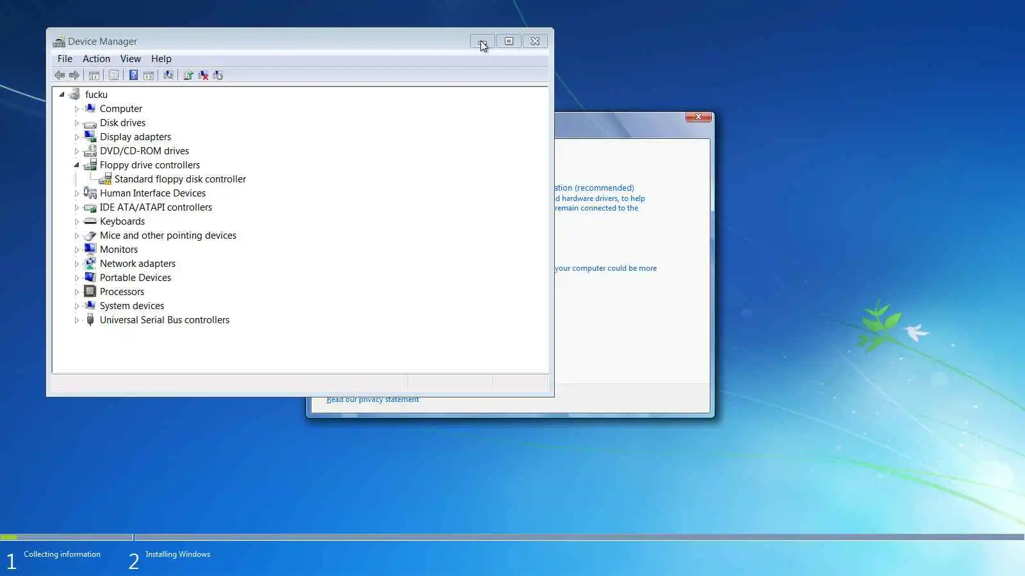Click the Standard floppy disk controller warning icon
1025x576 pixels.
pos(105,179)
